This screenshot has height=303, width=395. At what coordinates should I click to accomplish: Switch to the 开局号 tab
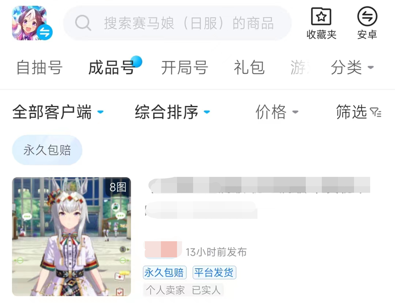pyautogui.click(x=184, y=68)
